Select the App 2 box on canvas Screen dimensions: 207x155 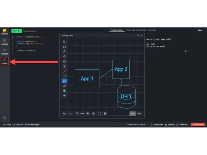tap(121, 69)
